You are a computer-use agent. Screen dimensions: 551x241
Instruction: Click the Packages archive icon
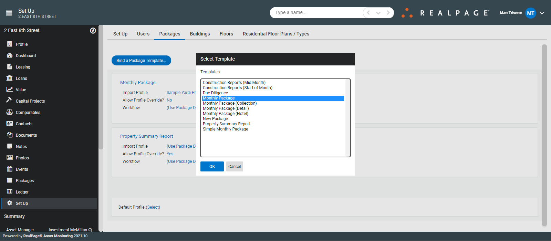10,180
